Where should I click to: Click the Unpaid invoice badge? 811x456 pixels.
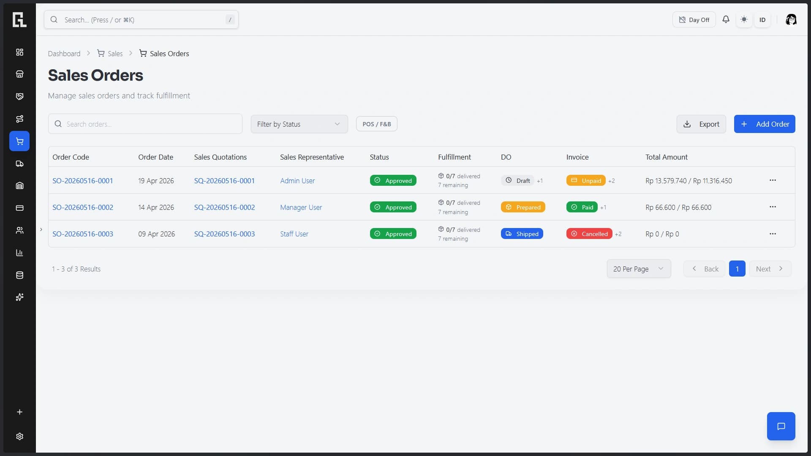coord(586,180)
